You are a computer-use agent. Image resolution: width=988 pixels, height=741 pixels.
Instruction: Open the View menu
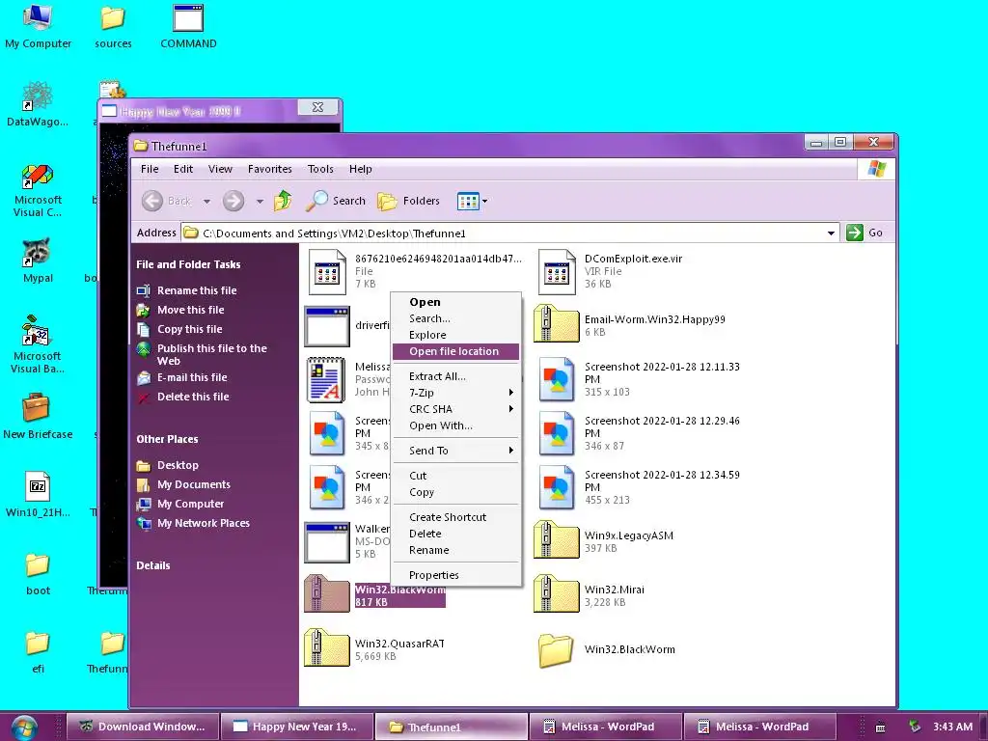click(220, 169)
